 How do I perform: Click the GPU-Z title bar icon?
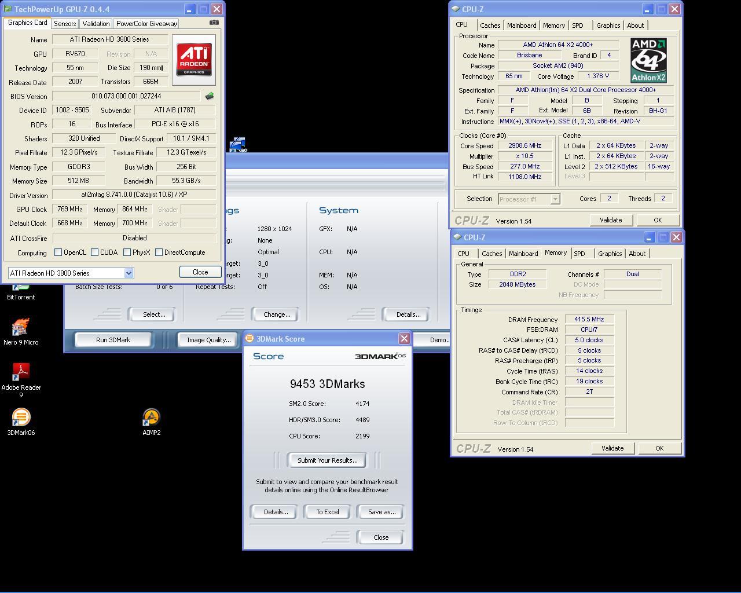point(8,9)
